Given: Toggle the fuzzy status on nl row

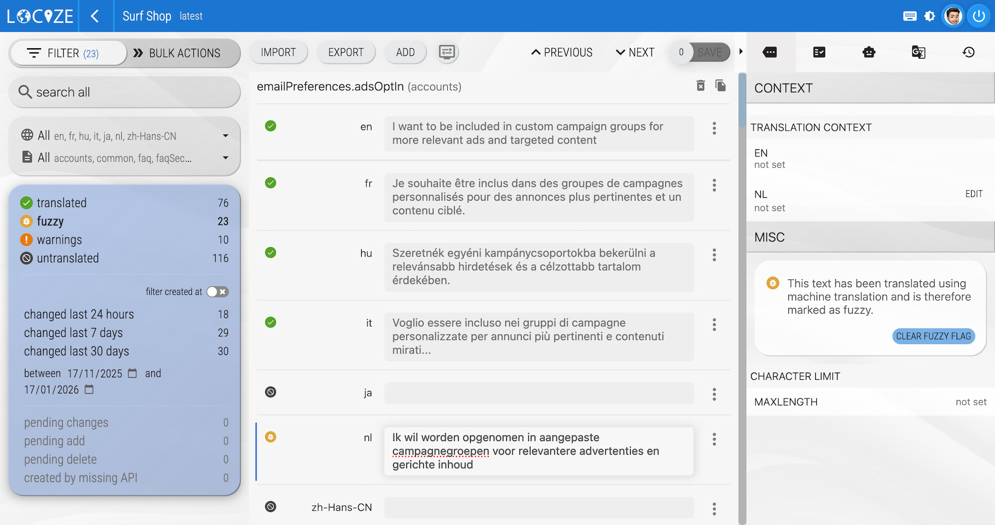Looking at the screenshot, I should 271,437.
